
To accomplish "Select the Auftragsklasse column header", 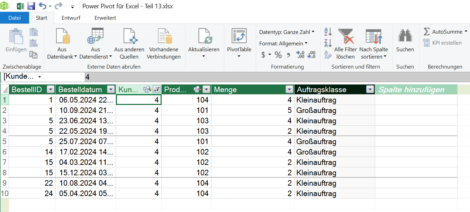I will click(x=335, y=90).
